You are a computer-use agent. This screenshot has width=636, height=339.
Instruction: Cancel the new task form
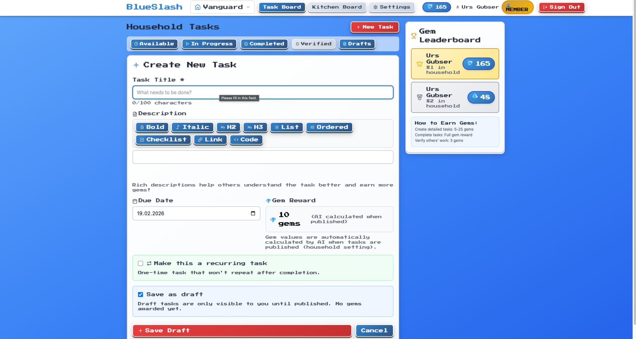click(374, 330)
